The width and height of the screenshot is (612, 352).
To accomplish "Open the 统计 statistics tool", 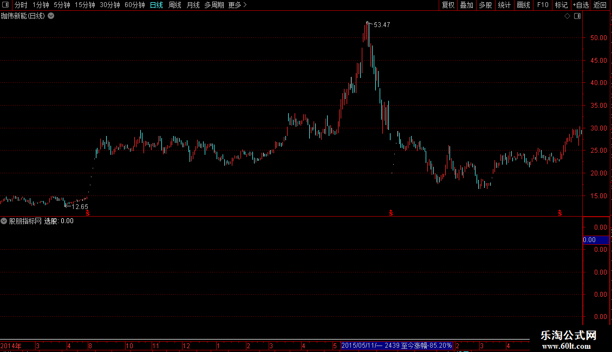I will click(x=504, y=5).
